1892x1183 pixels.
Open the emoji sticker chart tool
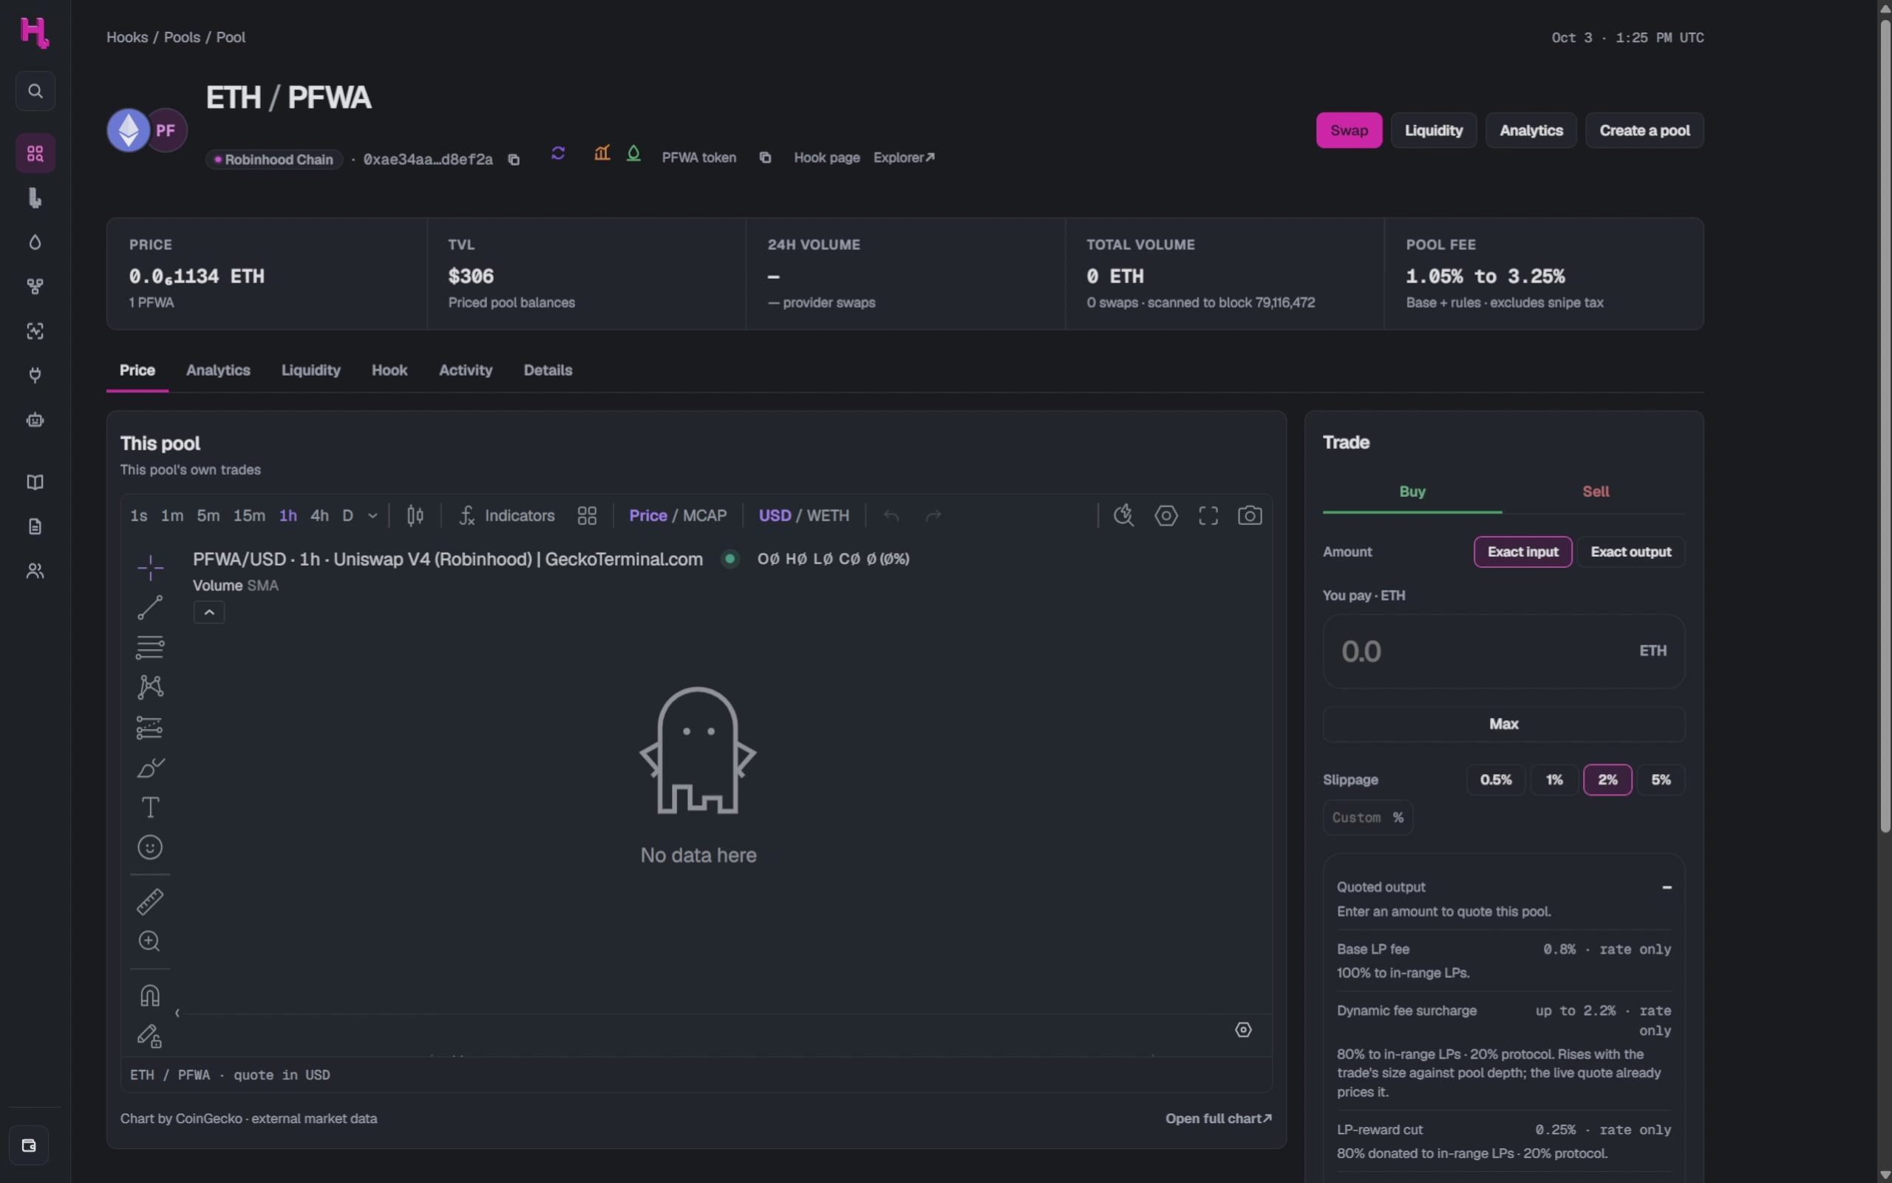tap(150, 847)
